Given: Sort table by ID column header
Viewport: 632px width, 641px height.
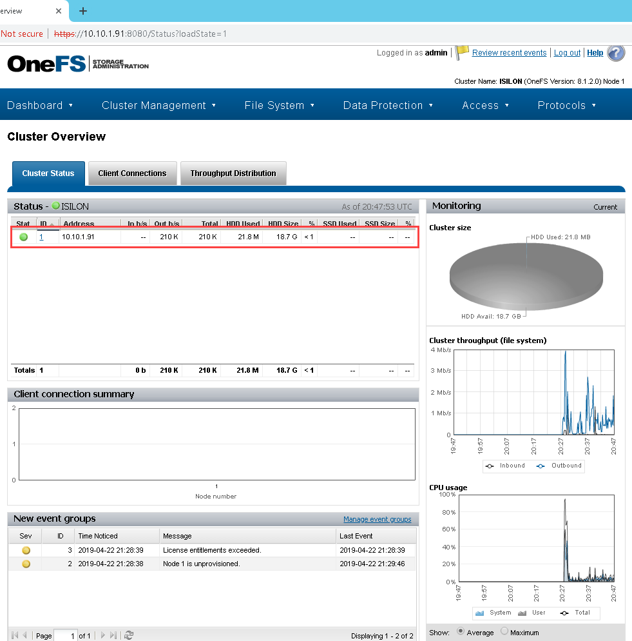Looking at the screenshot, I should tap(48, 224).
